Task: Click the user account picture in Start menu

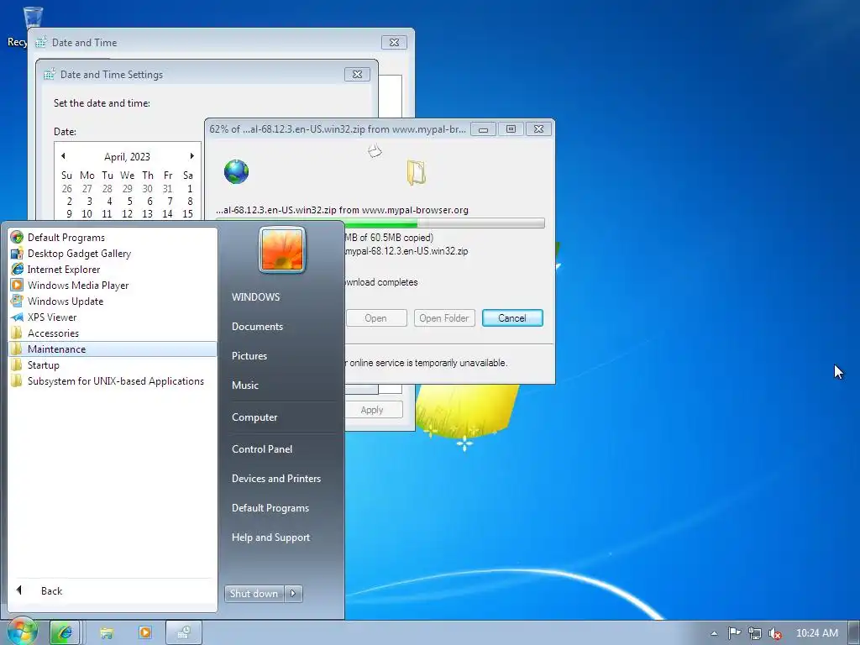Action: [282, 249]
